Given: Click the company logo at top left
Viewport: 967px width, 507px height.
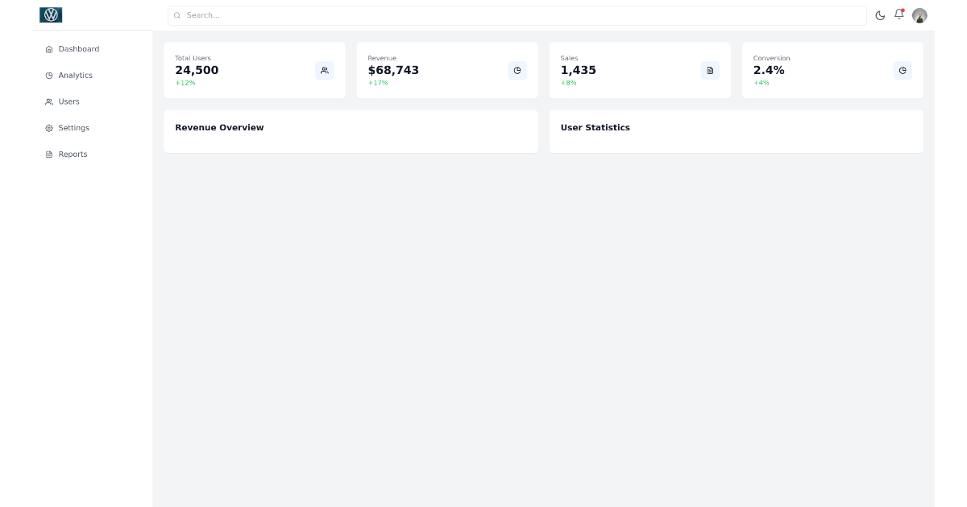Looking at the screenshot, I should (51, 14).
